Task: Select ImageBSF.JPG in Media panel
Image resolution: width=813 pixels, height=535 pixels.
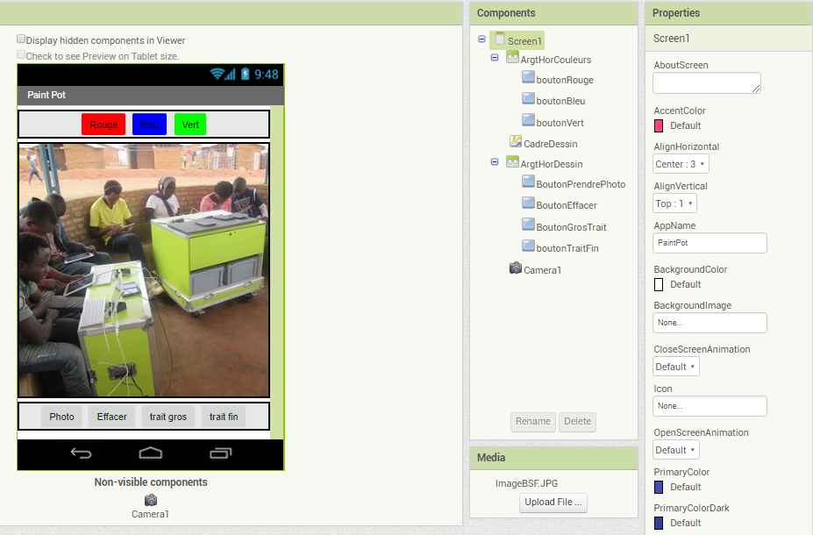Action: (526, 483)
